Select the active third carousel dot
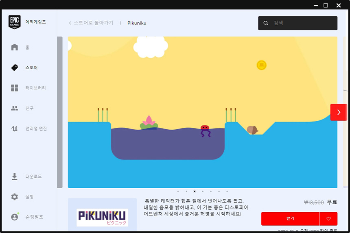The image size is (350, 233). point(195,191)
